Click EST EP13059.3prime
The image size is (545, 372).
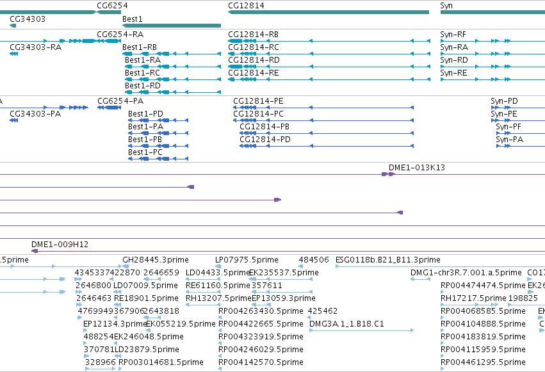284,298
